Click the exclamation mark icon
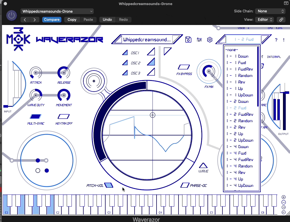 [284, 40]
